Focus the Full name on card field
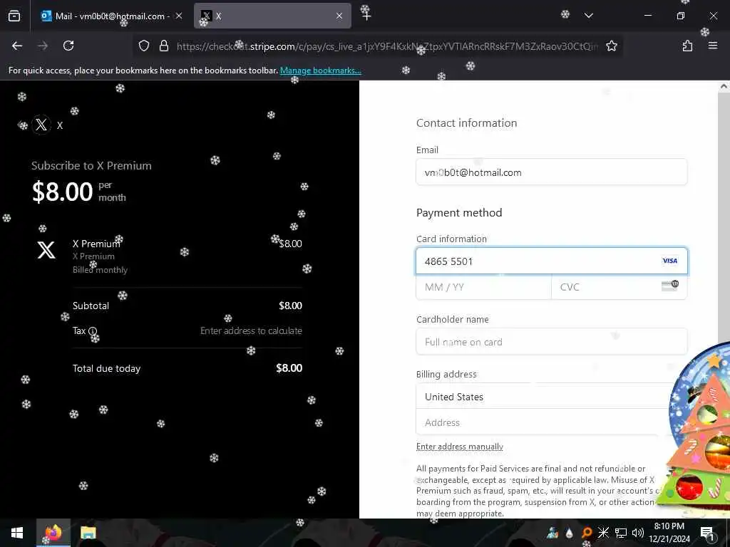This screenshot has height=547, width=730. point(551,342)
